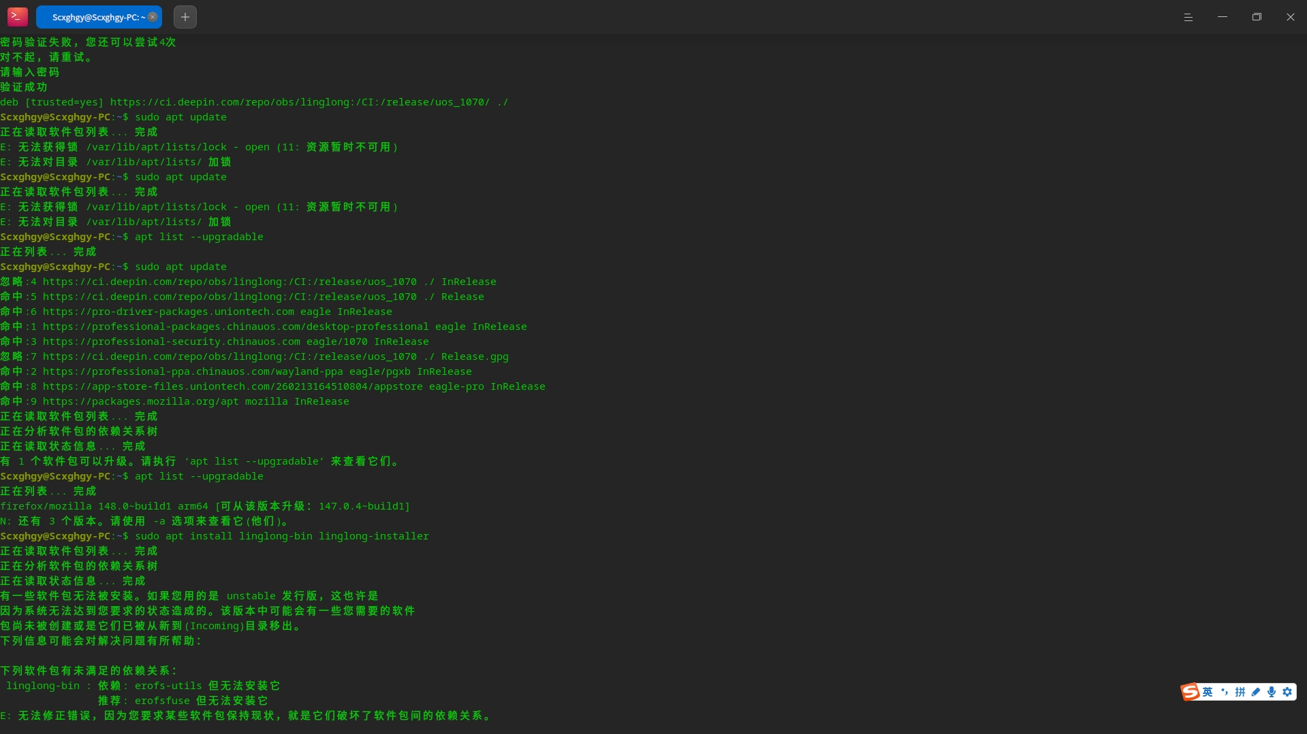This screenshot has height=734, width=1307.
Task: Click the line "下列信息可能会对解决问题有所帮助："
Action: [x=101, y=641]
